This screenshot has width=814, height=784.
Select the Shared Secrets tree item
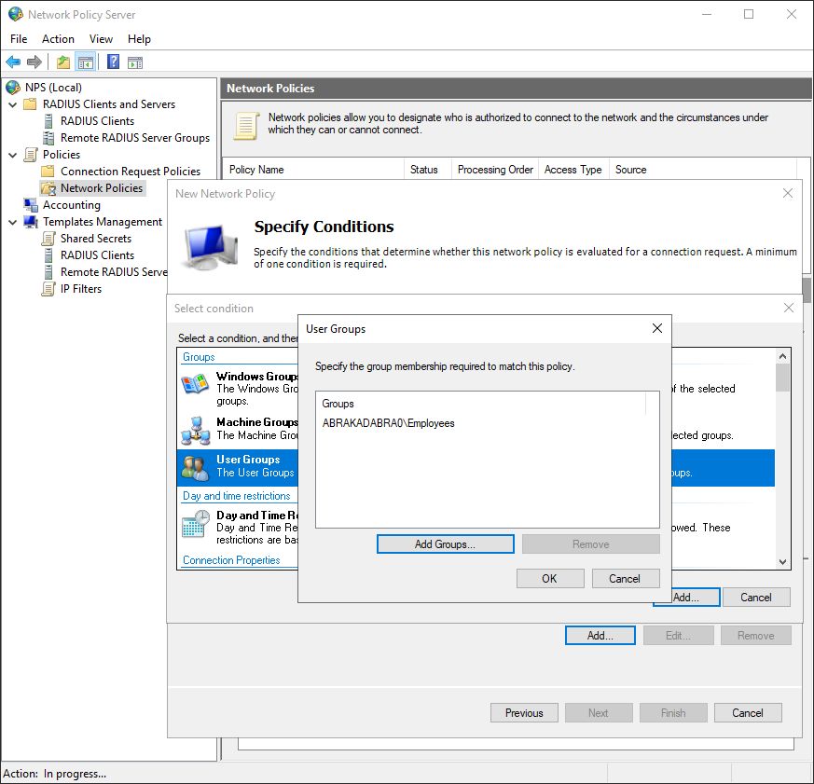pos(96,239)
